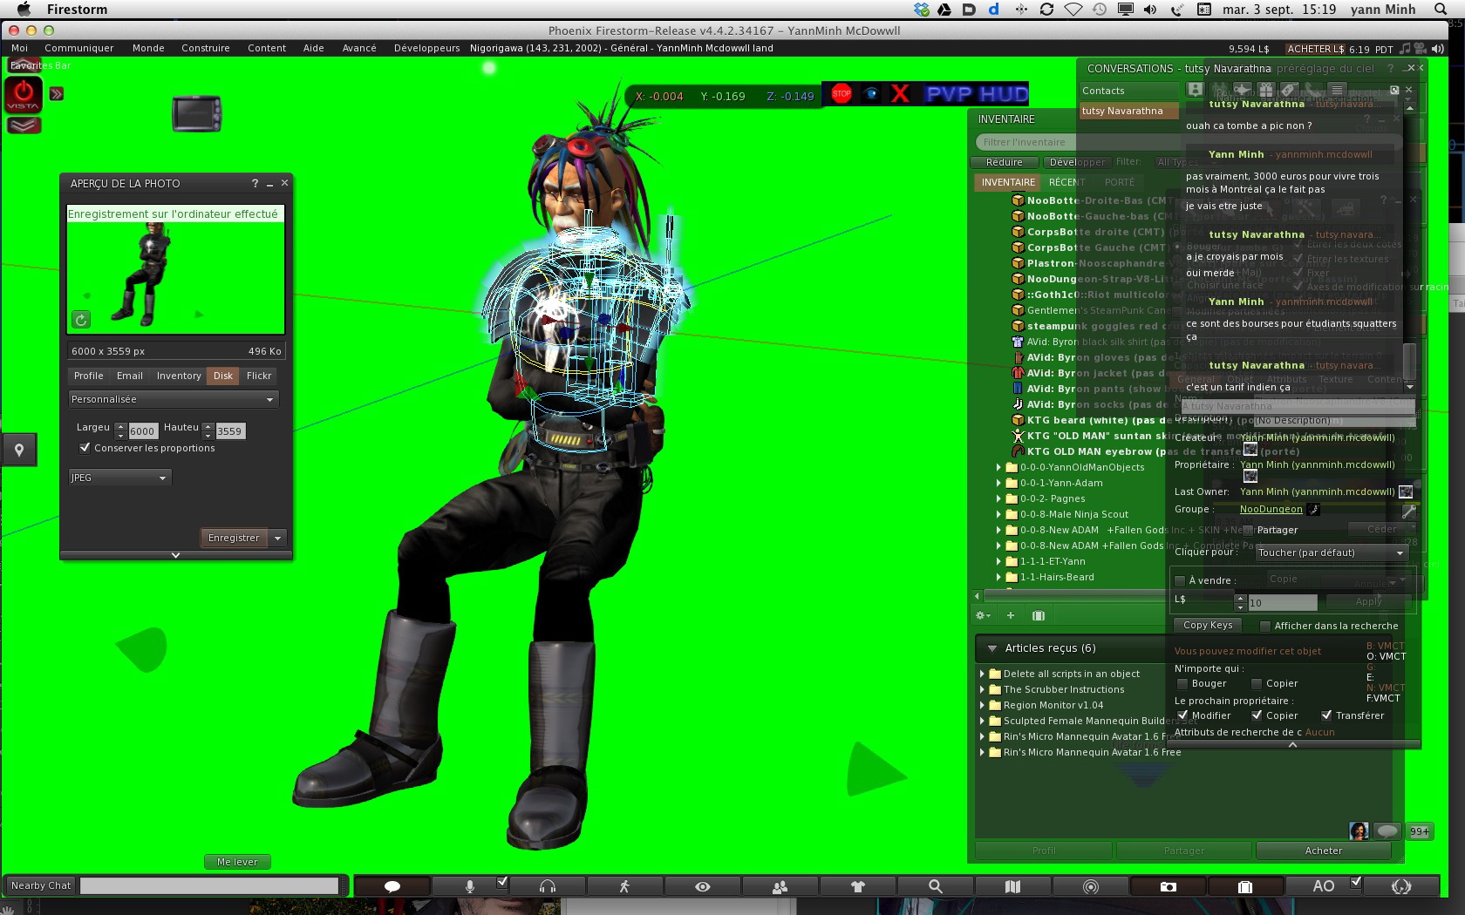Toggle Afficher dans la recherche checkbox
This screenshot has width=1465, height=915.
[1265, 626]
